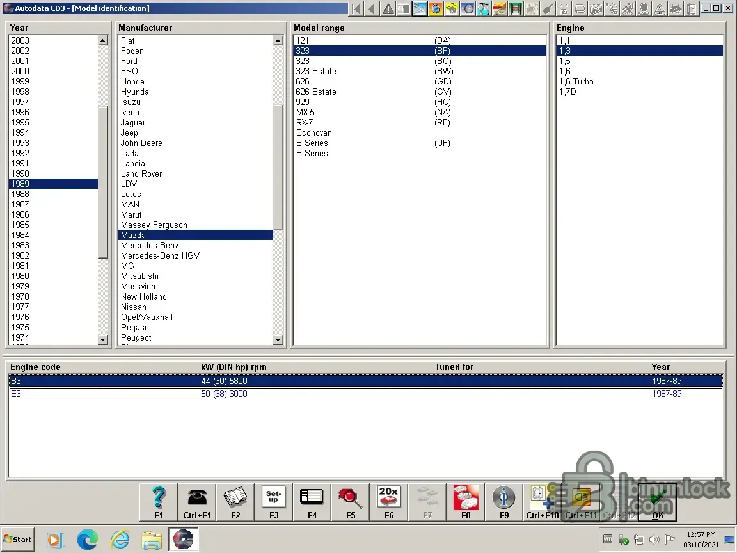This screenshot has width=737, height=553.
Task: Confirm selection with the OK checkmark button
Action: [x=658, y=502]
